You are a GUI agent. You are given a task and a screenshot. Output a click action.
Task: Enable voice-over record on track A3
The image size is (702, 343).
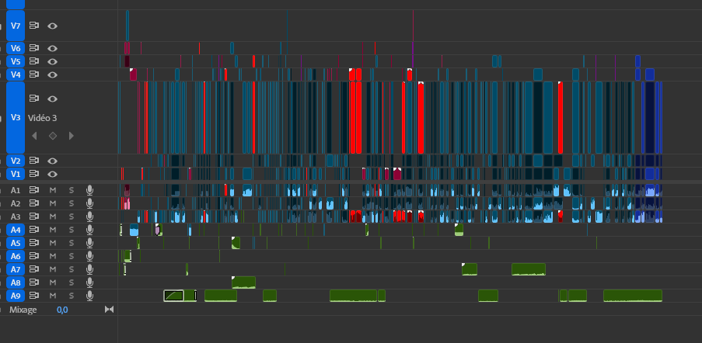click(89, 217)
